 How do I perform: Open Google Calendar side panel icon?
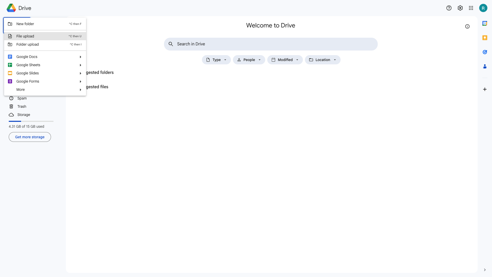tap(485, 23)
